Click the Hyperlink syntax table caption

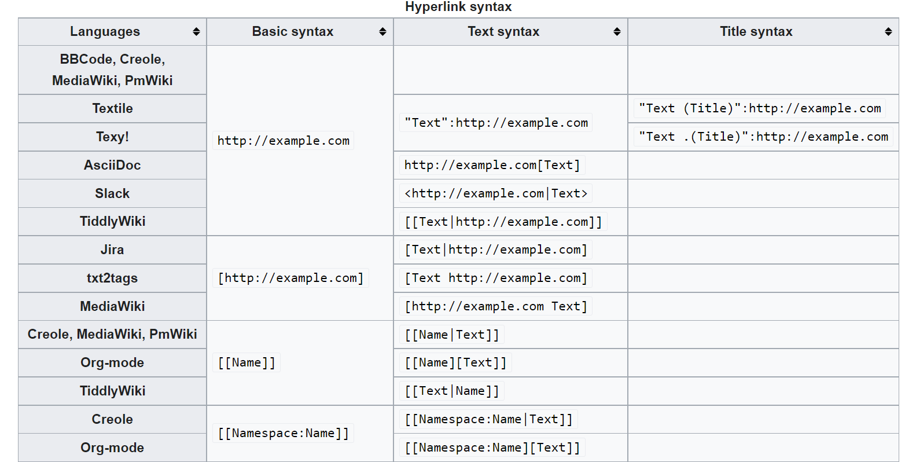point(458,7)
